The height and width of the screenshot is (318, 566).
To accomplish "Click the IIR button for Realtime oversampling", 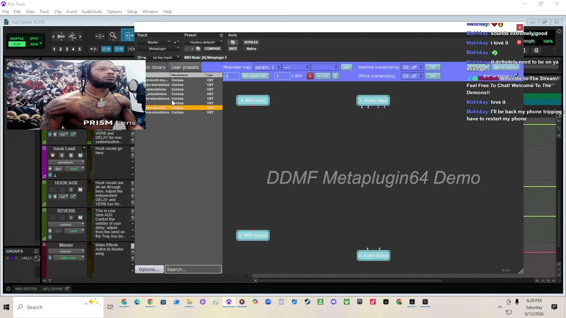I will (432, 67).
